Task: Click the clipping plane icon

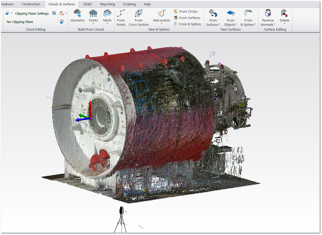Action: click(x=7, y=13)
